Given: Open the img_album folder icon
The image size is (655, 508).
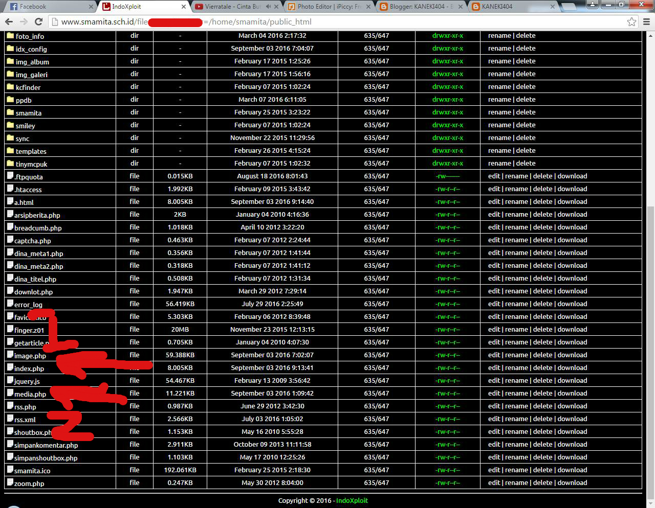Looking at the screenshot, I should tap(10, 61).
